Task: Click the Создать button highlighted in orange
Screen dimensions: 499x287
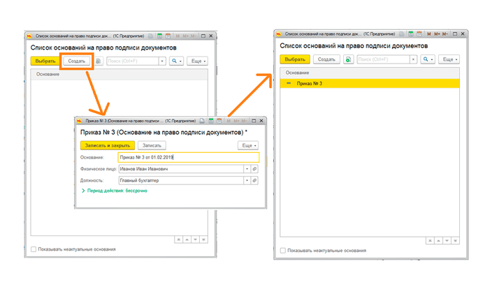Action: click(x=77, y=61)
